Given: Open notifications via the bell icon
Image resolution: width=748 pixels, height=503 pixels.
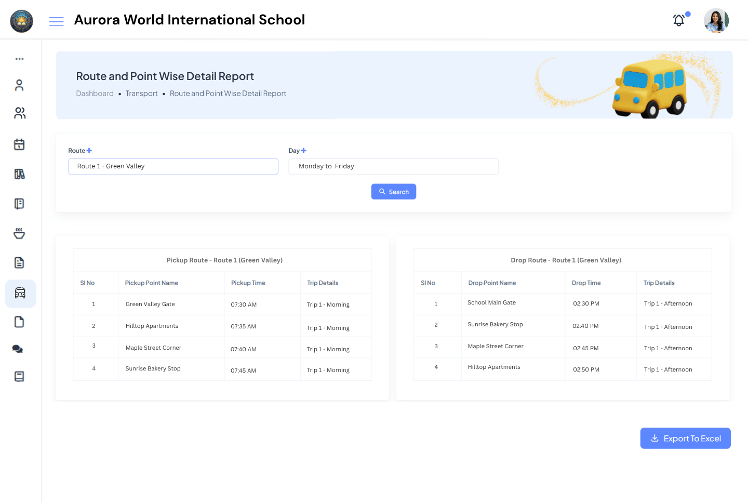Looking at the screenshot, I should (678, 20).
